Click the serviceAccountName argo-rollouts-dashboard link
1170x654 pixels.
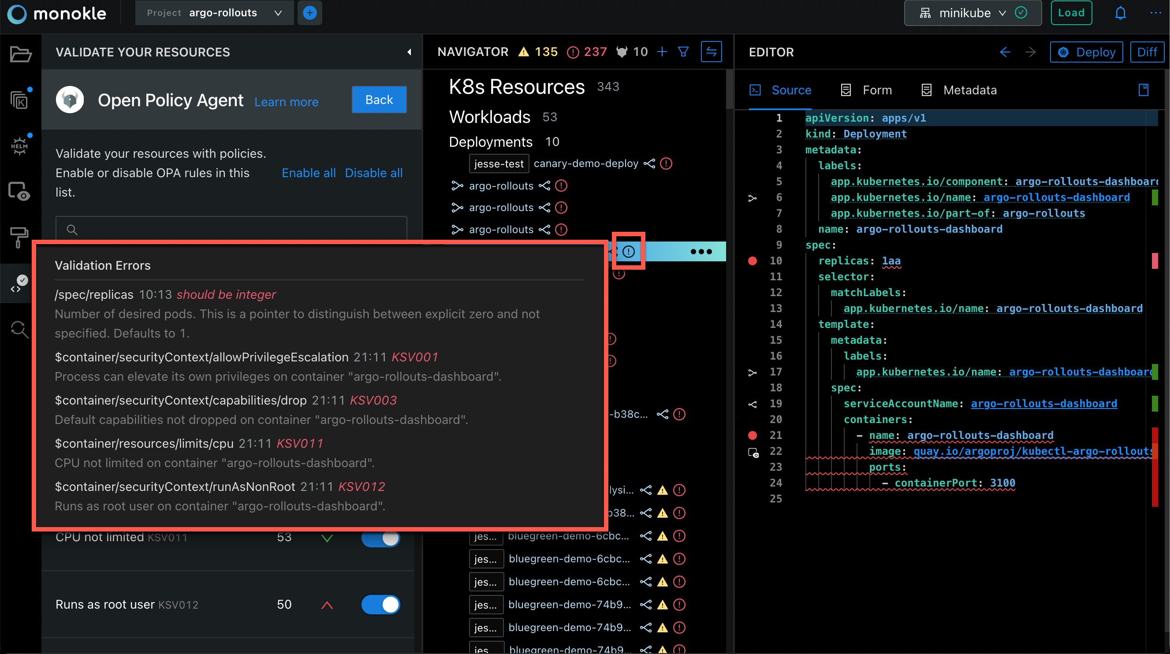point(1044,403)
